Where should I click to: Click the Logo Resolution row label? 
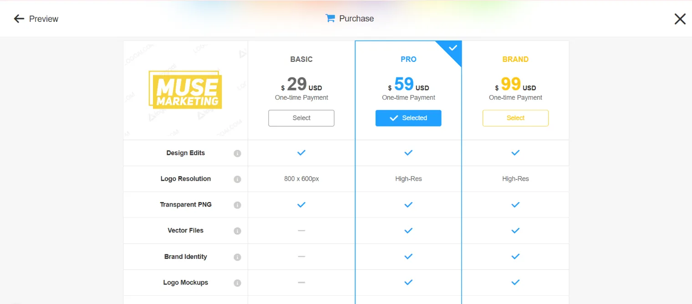click(186, 179)
